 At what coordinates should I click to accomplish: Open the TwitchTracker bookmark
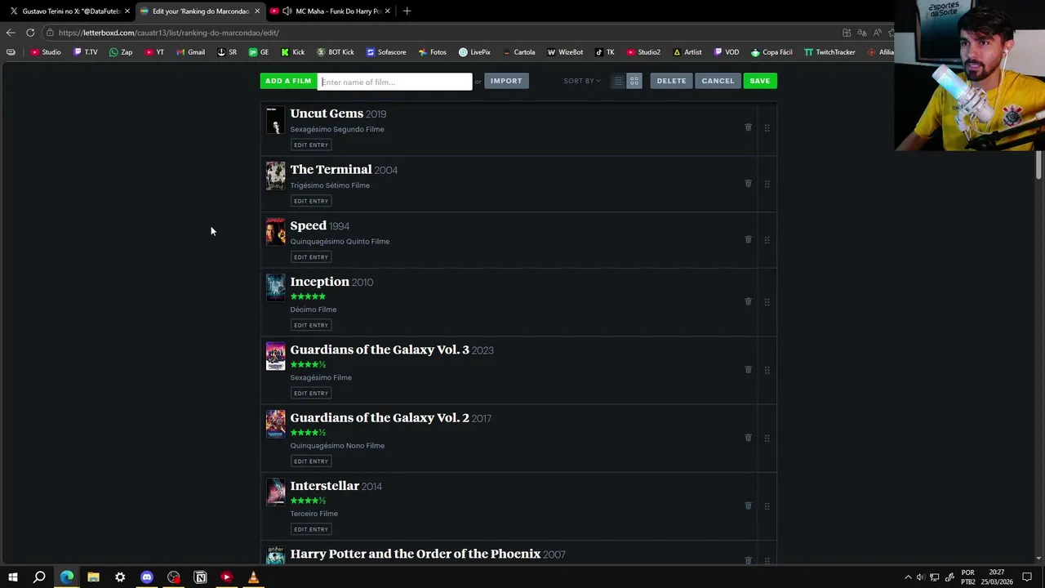coord(829,52)
